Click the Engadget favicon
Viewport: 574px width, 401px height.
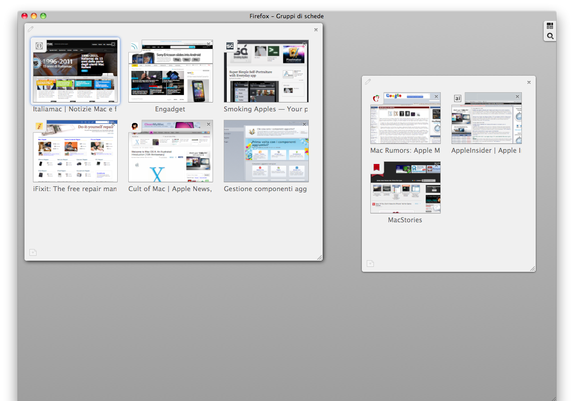[135, 46]
